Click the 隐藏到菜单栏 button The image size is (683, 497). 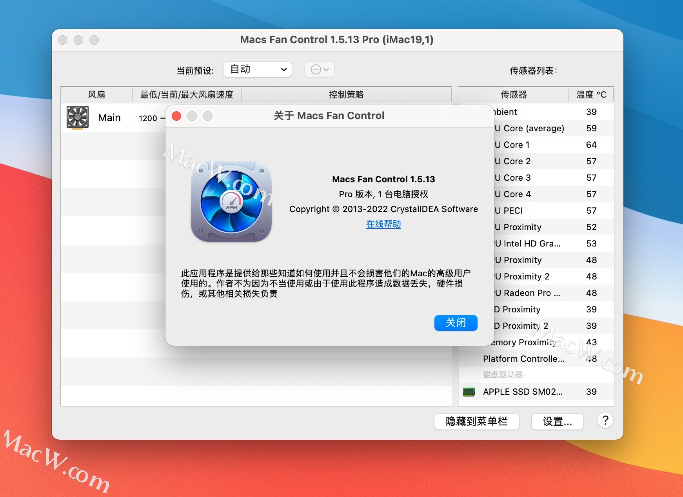pos(477,421)
